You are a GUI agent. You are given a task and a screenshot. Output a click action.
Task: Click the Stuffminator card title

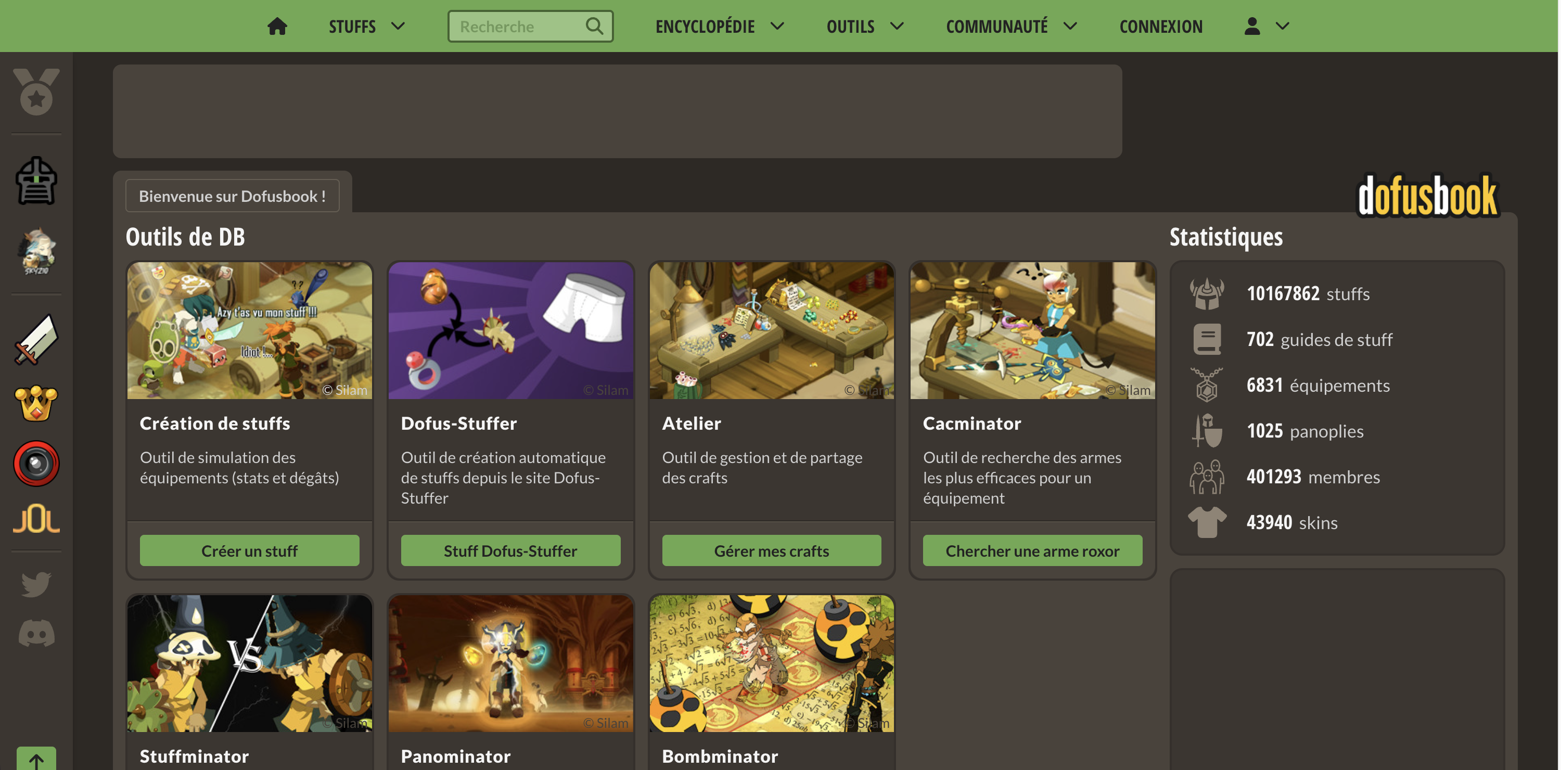[194, 756]
